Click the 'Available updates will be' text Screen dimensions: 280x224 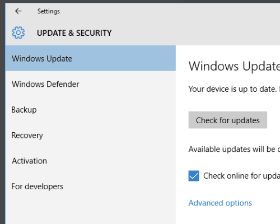tap(232, 150)
